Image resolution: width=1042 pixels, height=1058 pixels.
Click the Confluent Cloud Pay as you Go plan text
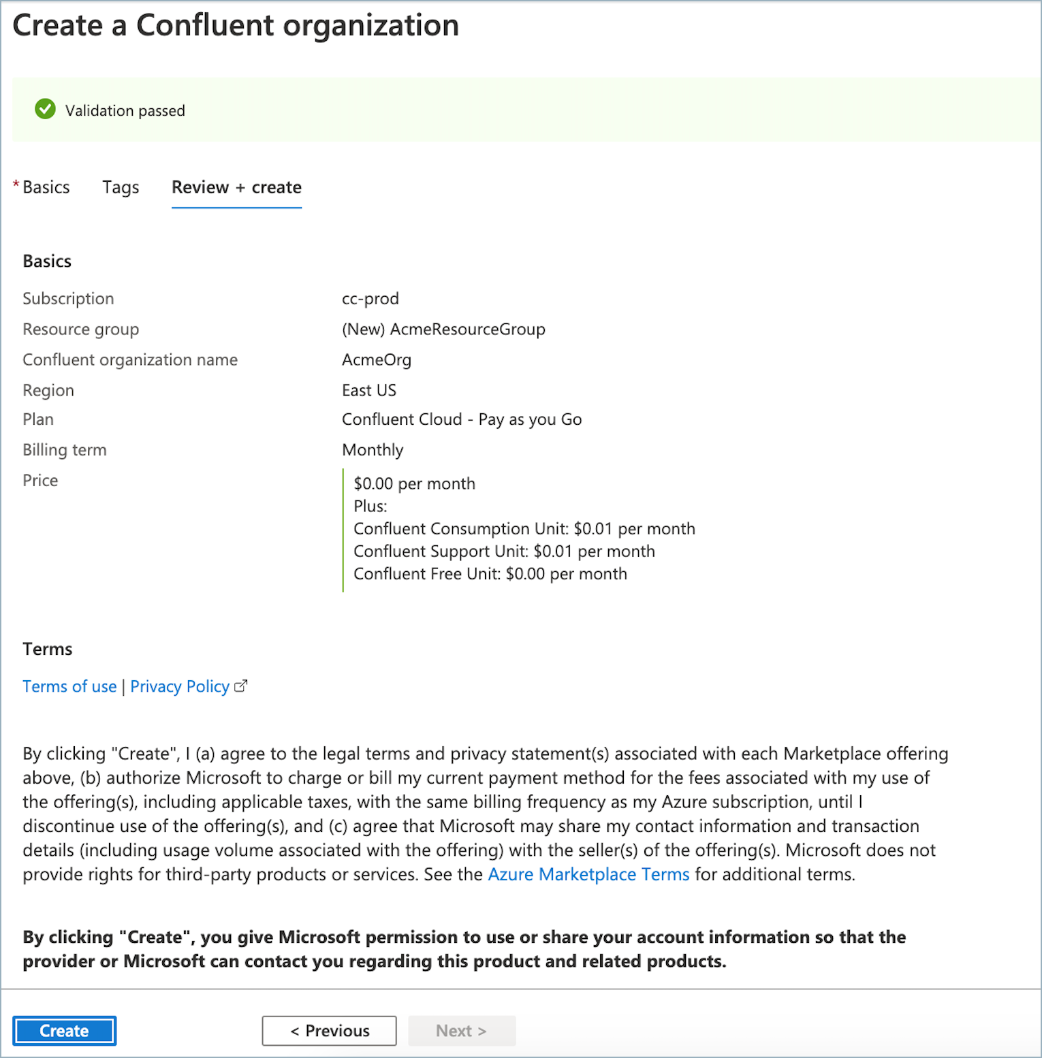pos(462,419)
